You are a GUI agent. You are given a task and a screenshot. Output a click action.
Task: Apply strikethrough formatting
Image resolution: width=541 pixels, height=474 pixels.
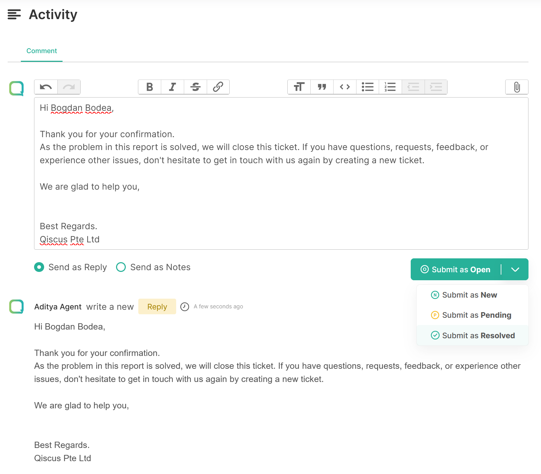(x=195, y=87)
